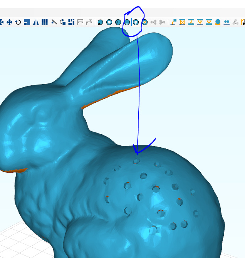Screen dimensions: 245x258
Task: Select the four-arrow Move tool
Action: coord(9,22)
